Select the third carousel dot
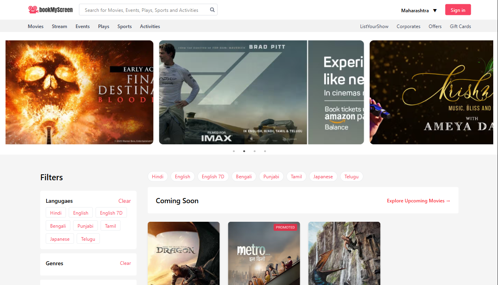 click(255, 151)
